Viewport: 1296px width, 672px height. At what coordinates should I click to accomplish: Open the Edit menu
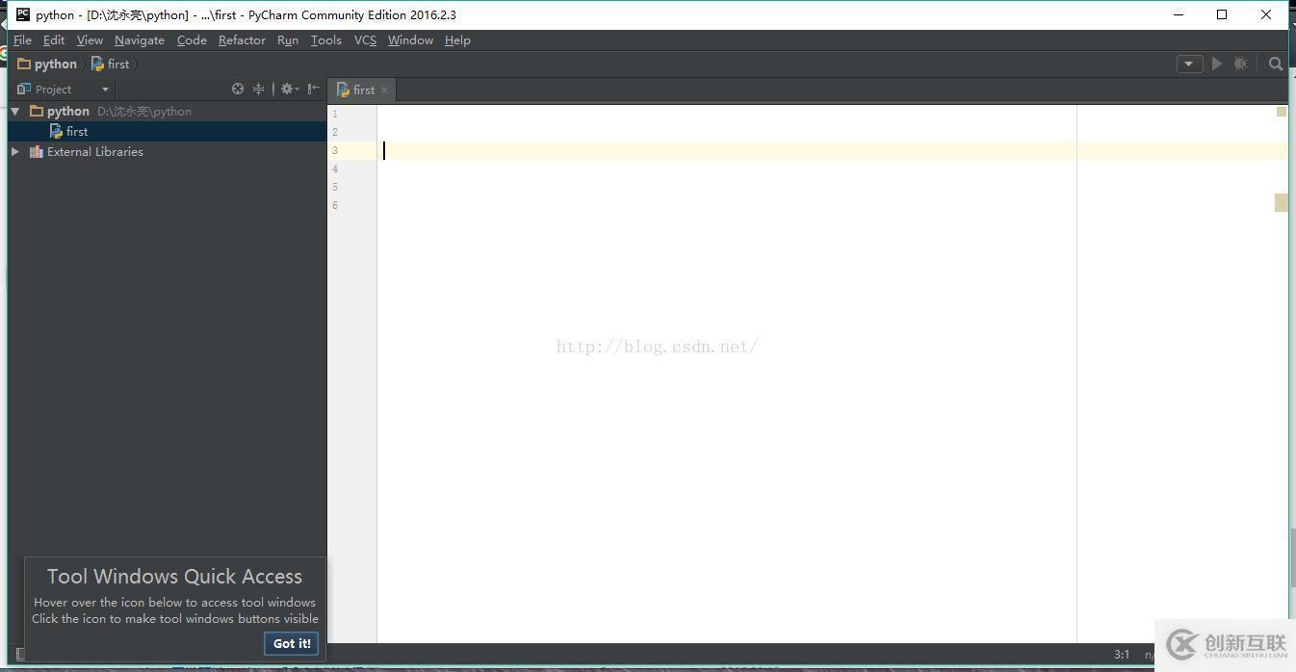pos(54,40)
